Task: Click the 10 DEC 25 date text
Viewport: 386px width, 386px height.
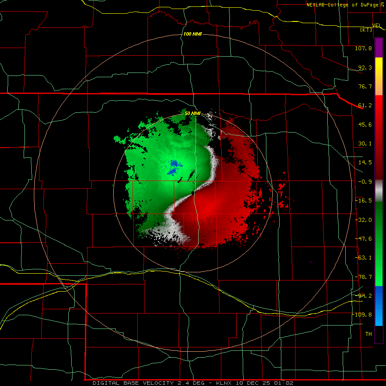Action: pyautogui.click(x=253, y=383)
